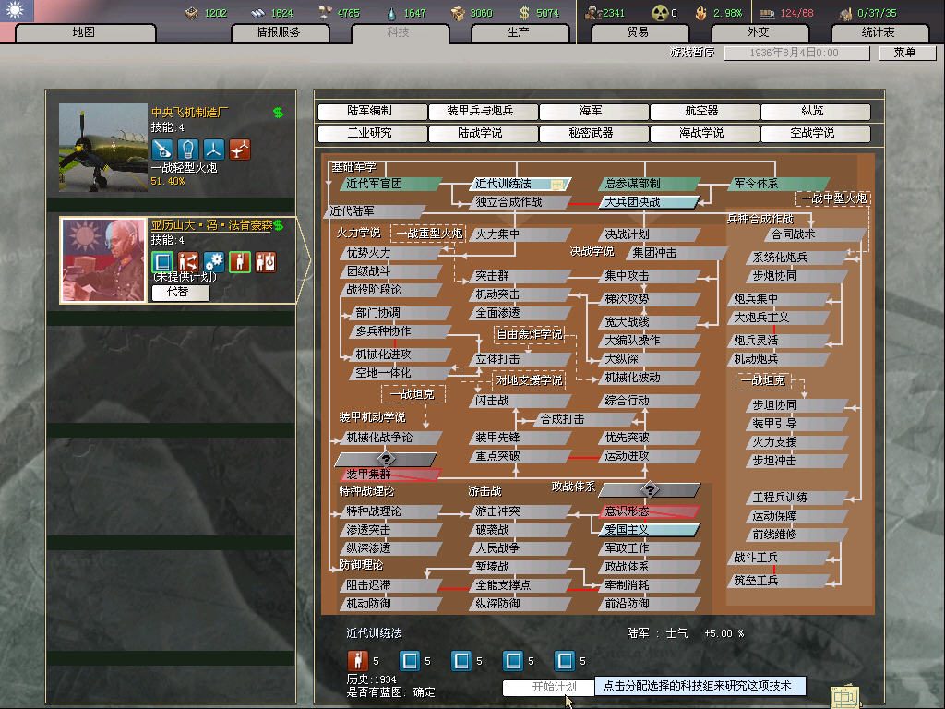Click the energy resource icon beside 1202
Image resolution: width=945 pixels, height=709 pixels.
(x=192, y=13)
